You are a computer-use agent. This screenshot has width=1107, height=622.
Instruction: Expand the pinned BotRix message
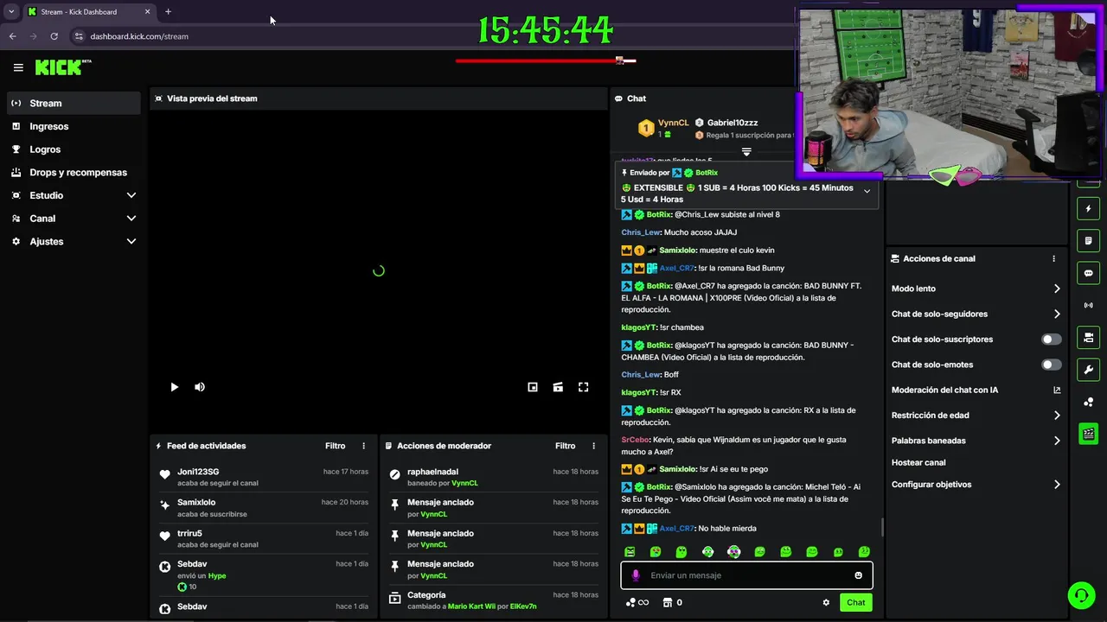point(867,191)
